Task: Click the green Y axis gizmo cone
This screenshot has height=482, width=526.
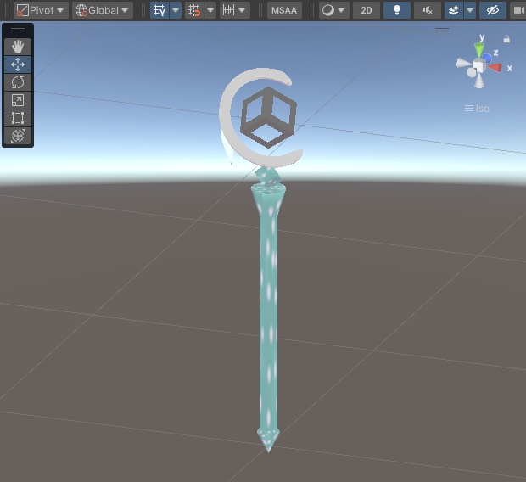Action: 479,50
